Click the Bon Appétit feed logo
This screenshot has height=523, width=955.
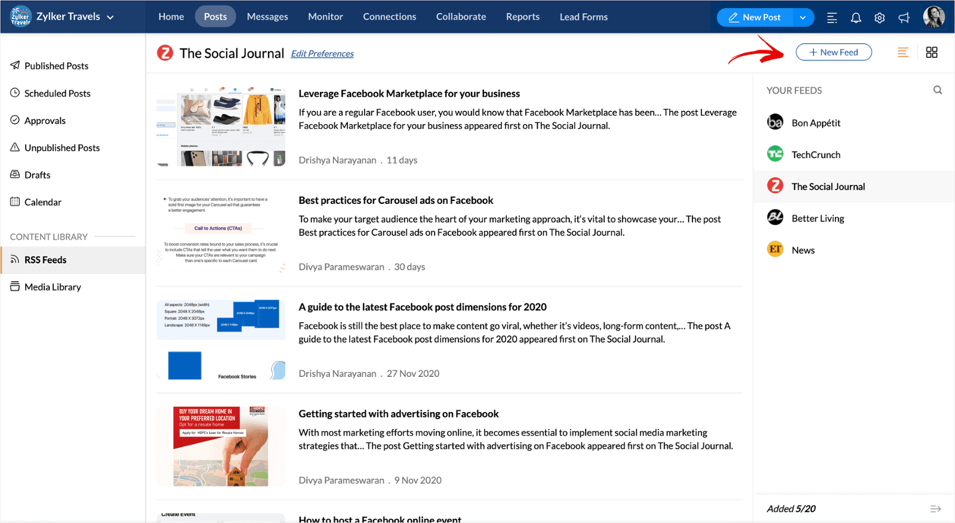click(x=775, y=122)
